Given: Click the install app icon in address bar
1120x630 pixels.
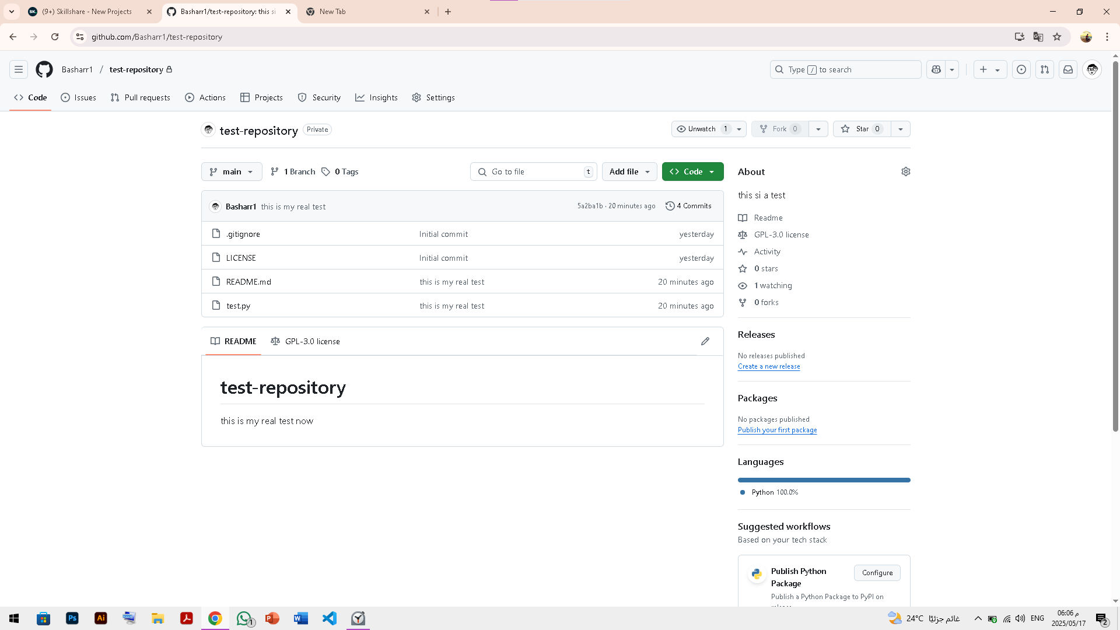Looking at the screenshot, I should click(x=1020, y=37).
